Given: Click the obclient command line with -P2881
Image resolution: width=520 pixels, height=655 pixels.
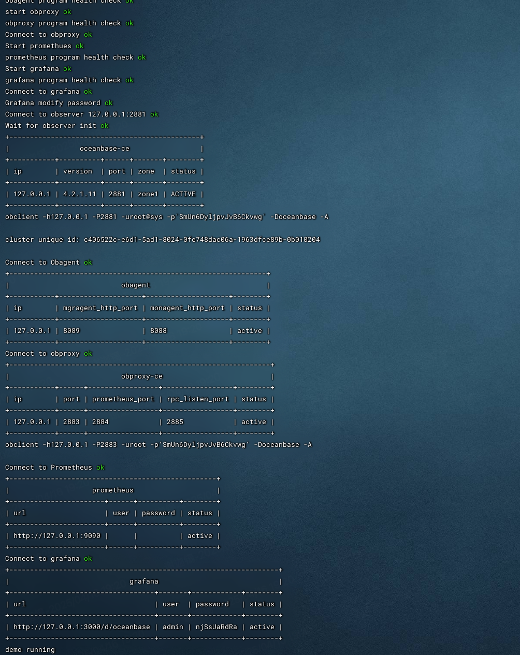Looking at the screenshot, I should [x=167, y=217].
